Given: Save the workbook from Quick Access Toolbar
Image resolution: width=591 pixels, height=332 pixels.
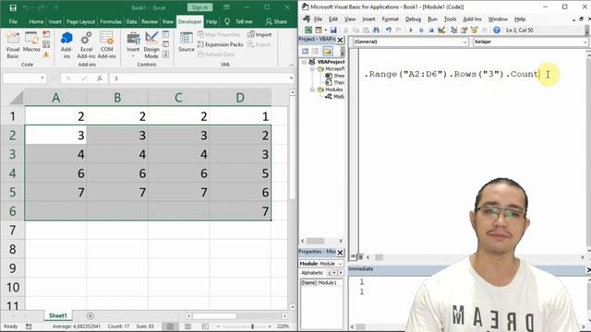Looking at the screenshot, I should click(x=13, y=8).
